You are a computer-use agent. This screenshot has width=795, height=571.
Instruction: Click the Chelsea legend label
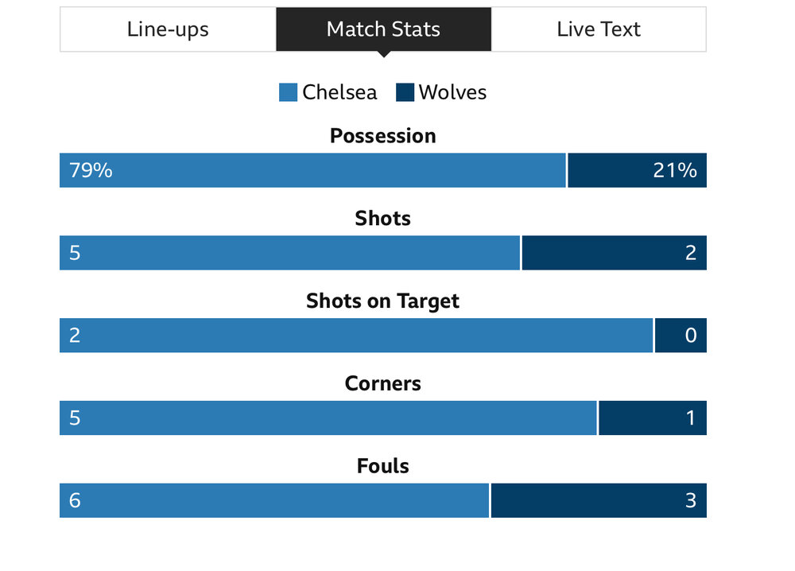click(x=339, y=92)
